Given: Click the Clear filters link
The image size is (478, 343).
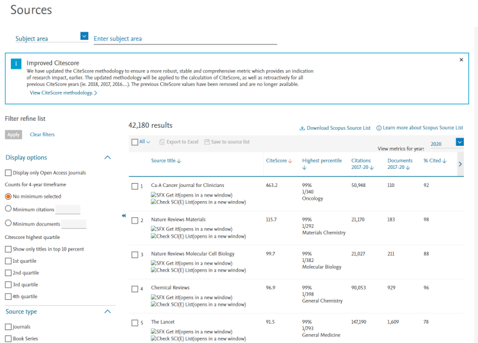Looking at the screenshot, I should point(42,135).
